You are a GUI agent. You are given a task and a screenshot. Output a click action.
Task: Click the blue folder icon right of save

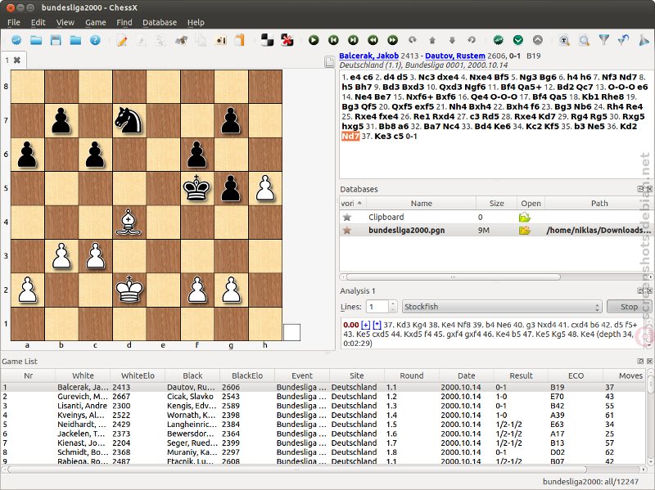[x=75, y=40]
